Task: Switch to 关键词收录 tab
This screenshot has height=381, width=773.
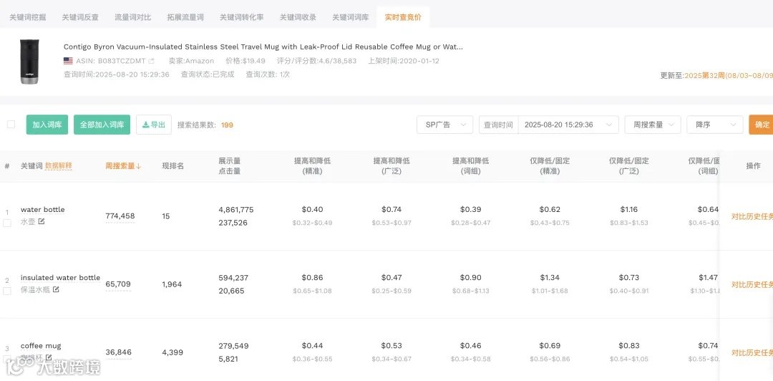Action: point(298,17)
